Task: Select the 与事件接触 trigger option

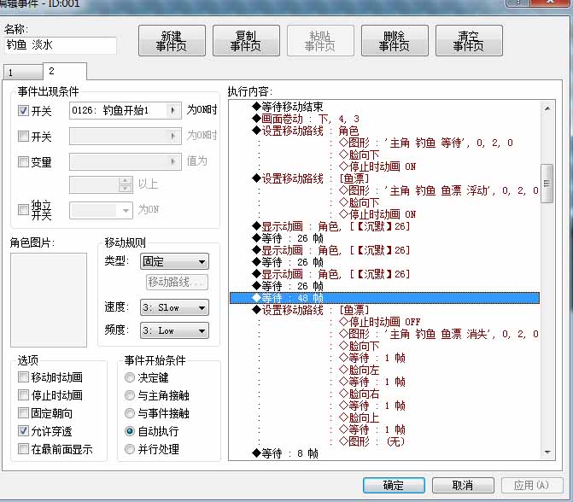Action: coord(129,413)
